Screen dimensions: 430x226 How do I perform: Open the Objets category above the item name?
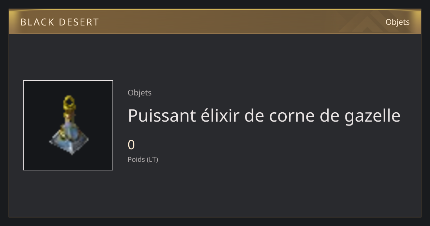click(139, 93)
